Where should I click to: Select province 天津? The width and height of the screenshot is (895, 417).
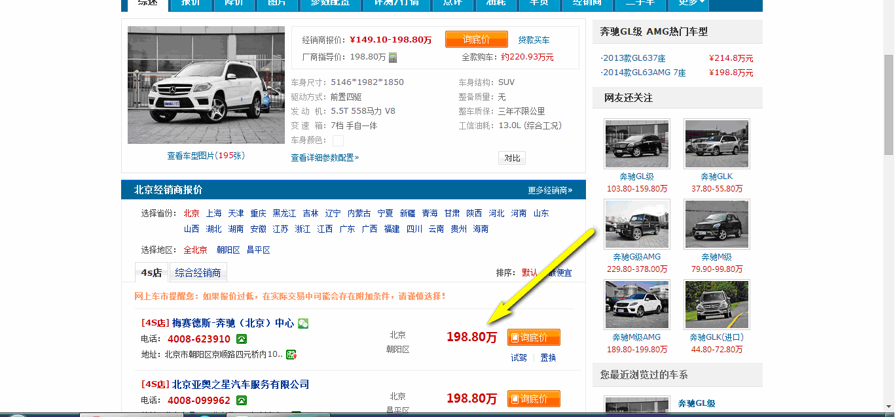tap(236, 213)
